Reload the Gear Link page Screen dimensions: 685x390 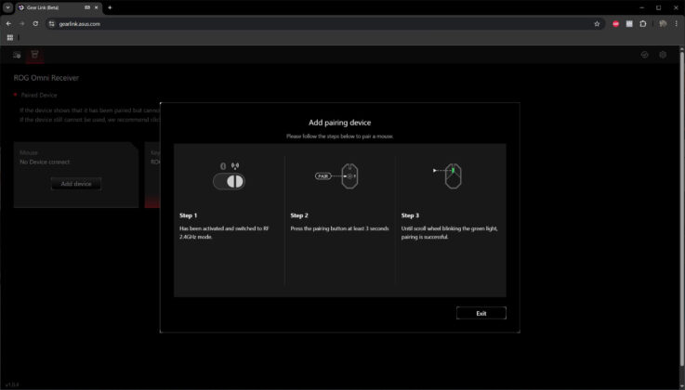pyautogui.click(x=35, y=23)
